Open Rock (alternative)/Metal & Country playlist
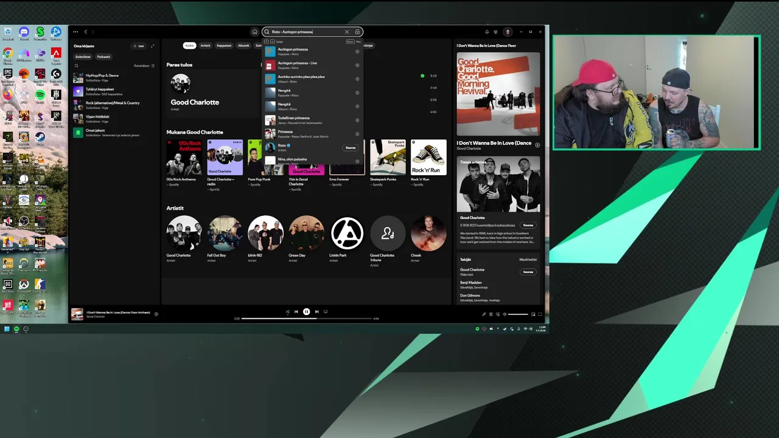 (114, 105)
